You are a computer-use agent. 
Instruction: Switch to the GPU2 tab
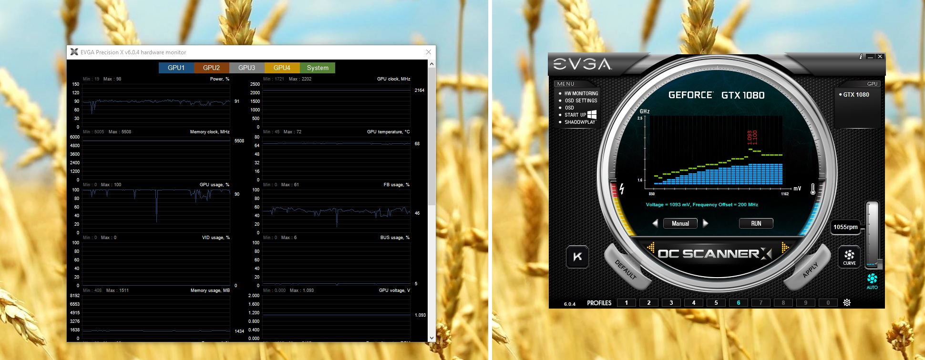[x=212, y=68]
